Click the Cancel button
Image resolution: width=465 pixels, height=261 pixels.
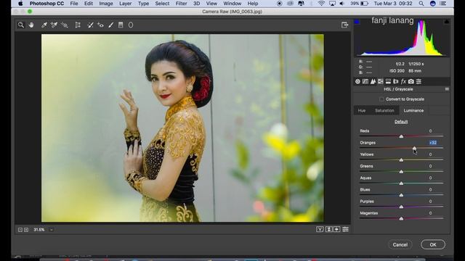[400, 245]
